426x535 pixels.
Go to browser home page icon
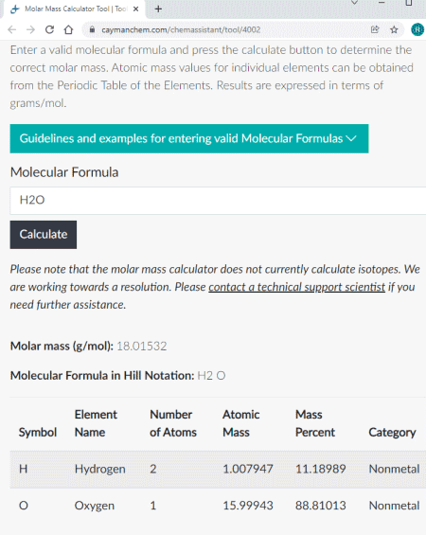coord(68,30)
